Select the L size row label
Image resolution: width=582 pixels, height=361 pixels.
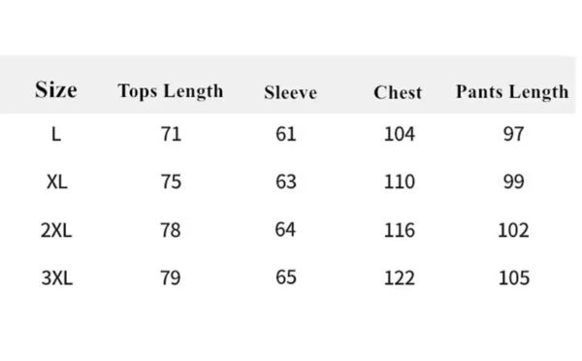(56, 134)
